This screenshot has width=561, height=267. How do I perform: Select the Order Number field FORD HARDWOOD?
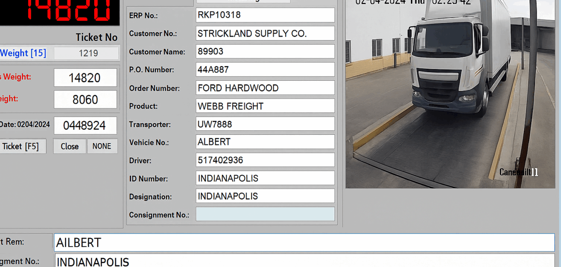(265, 88)
